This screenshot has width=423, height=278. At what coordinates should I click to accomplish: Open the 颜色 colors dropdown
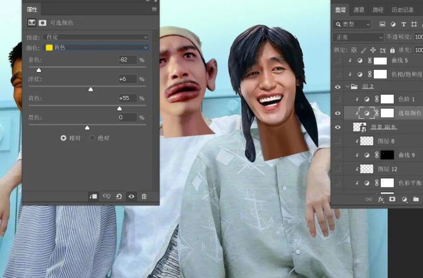95,47
